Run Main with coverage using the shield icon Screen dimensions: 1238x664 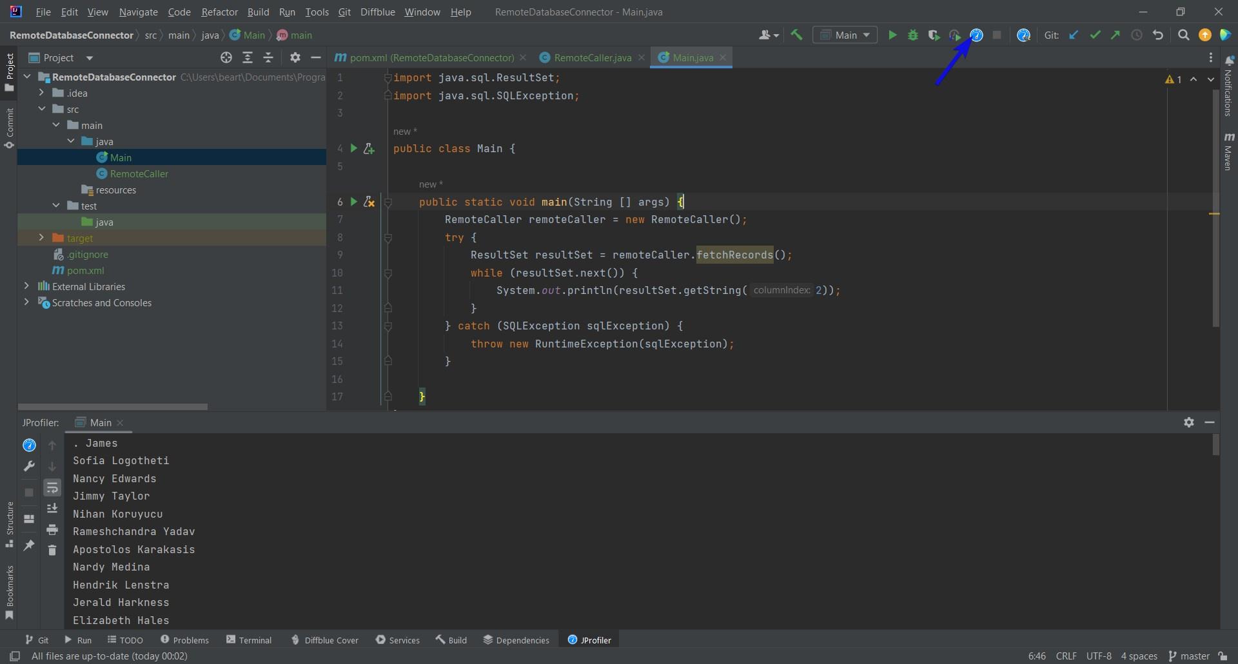coord(934,35)
